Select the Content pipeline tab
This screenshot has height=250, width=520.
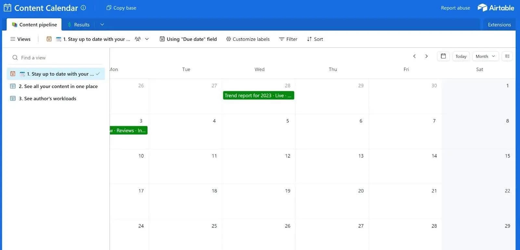(x=34, y=25)
